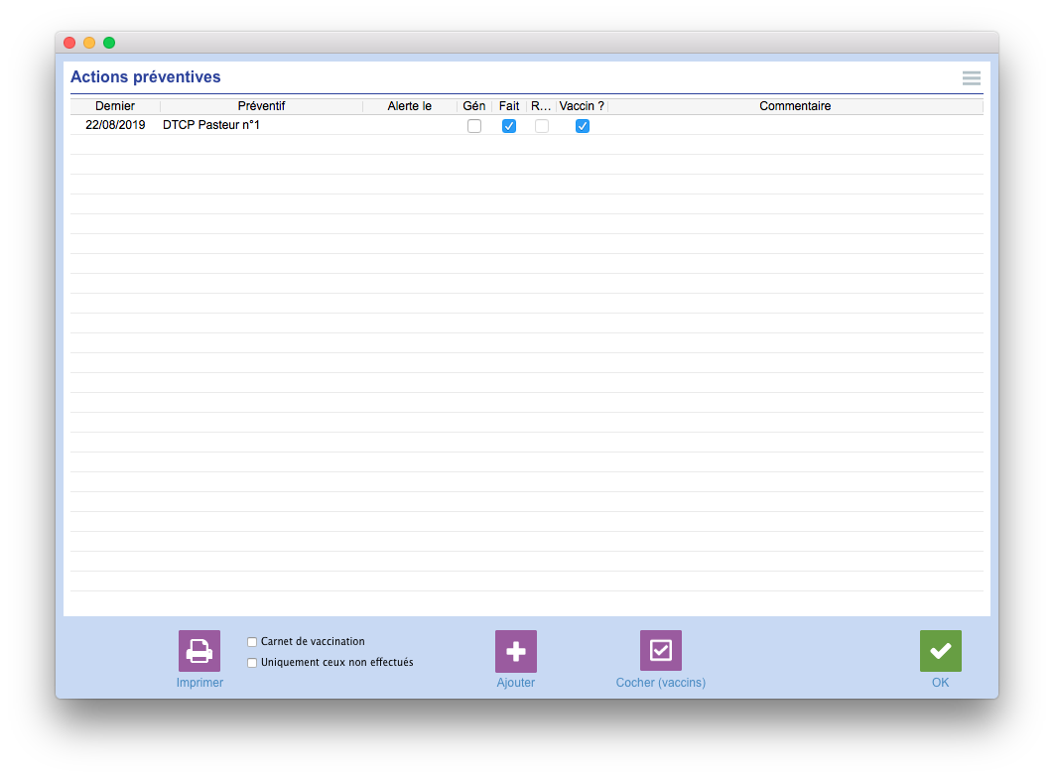1054x778 pixels.
Task: Toggle the Gén checkbox for DTCP Pasteur
Action: coord(474,126)
